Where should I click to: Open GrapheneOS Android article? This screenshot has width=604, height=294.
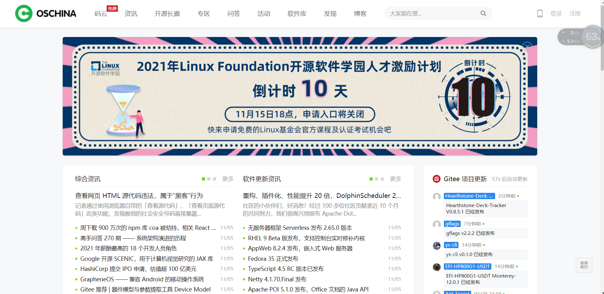(142, 279)
